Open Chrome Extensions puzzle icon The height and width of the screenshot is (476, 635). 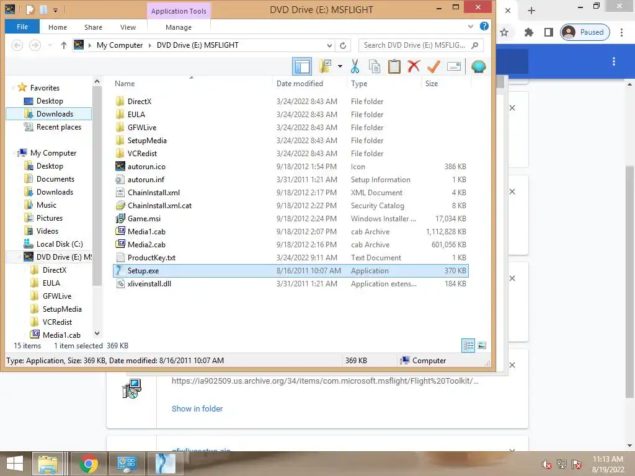pos(528,32)
